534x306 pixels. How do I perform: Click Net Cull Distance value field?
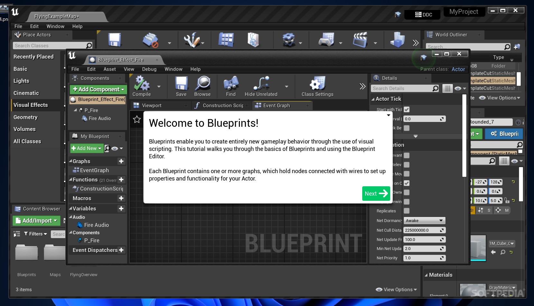tap(424, 230)
